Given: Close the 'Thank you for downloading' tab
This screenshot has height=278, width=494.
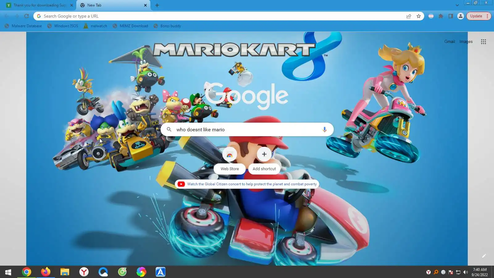Looking at the screenshot, I should (x=72, y=5).
